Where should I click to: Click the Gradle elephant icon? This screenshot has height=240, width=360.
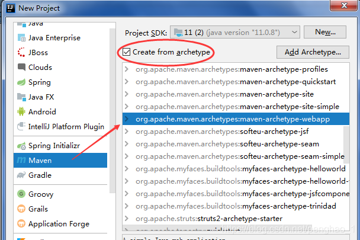pos(21,175)
